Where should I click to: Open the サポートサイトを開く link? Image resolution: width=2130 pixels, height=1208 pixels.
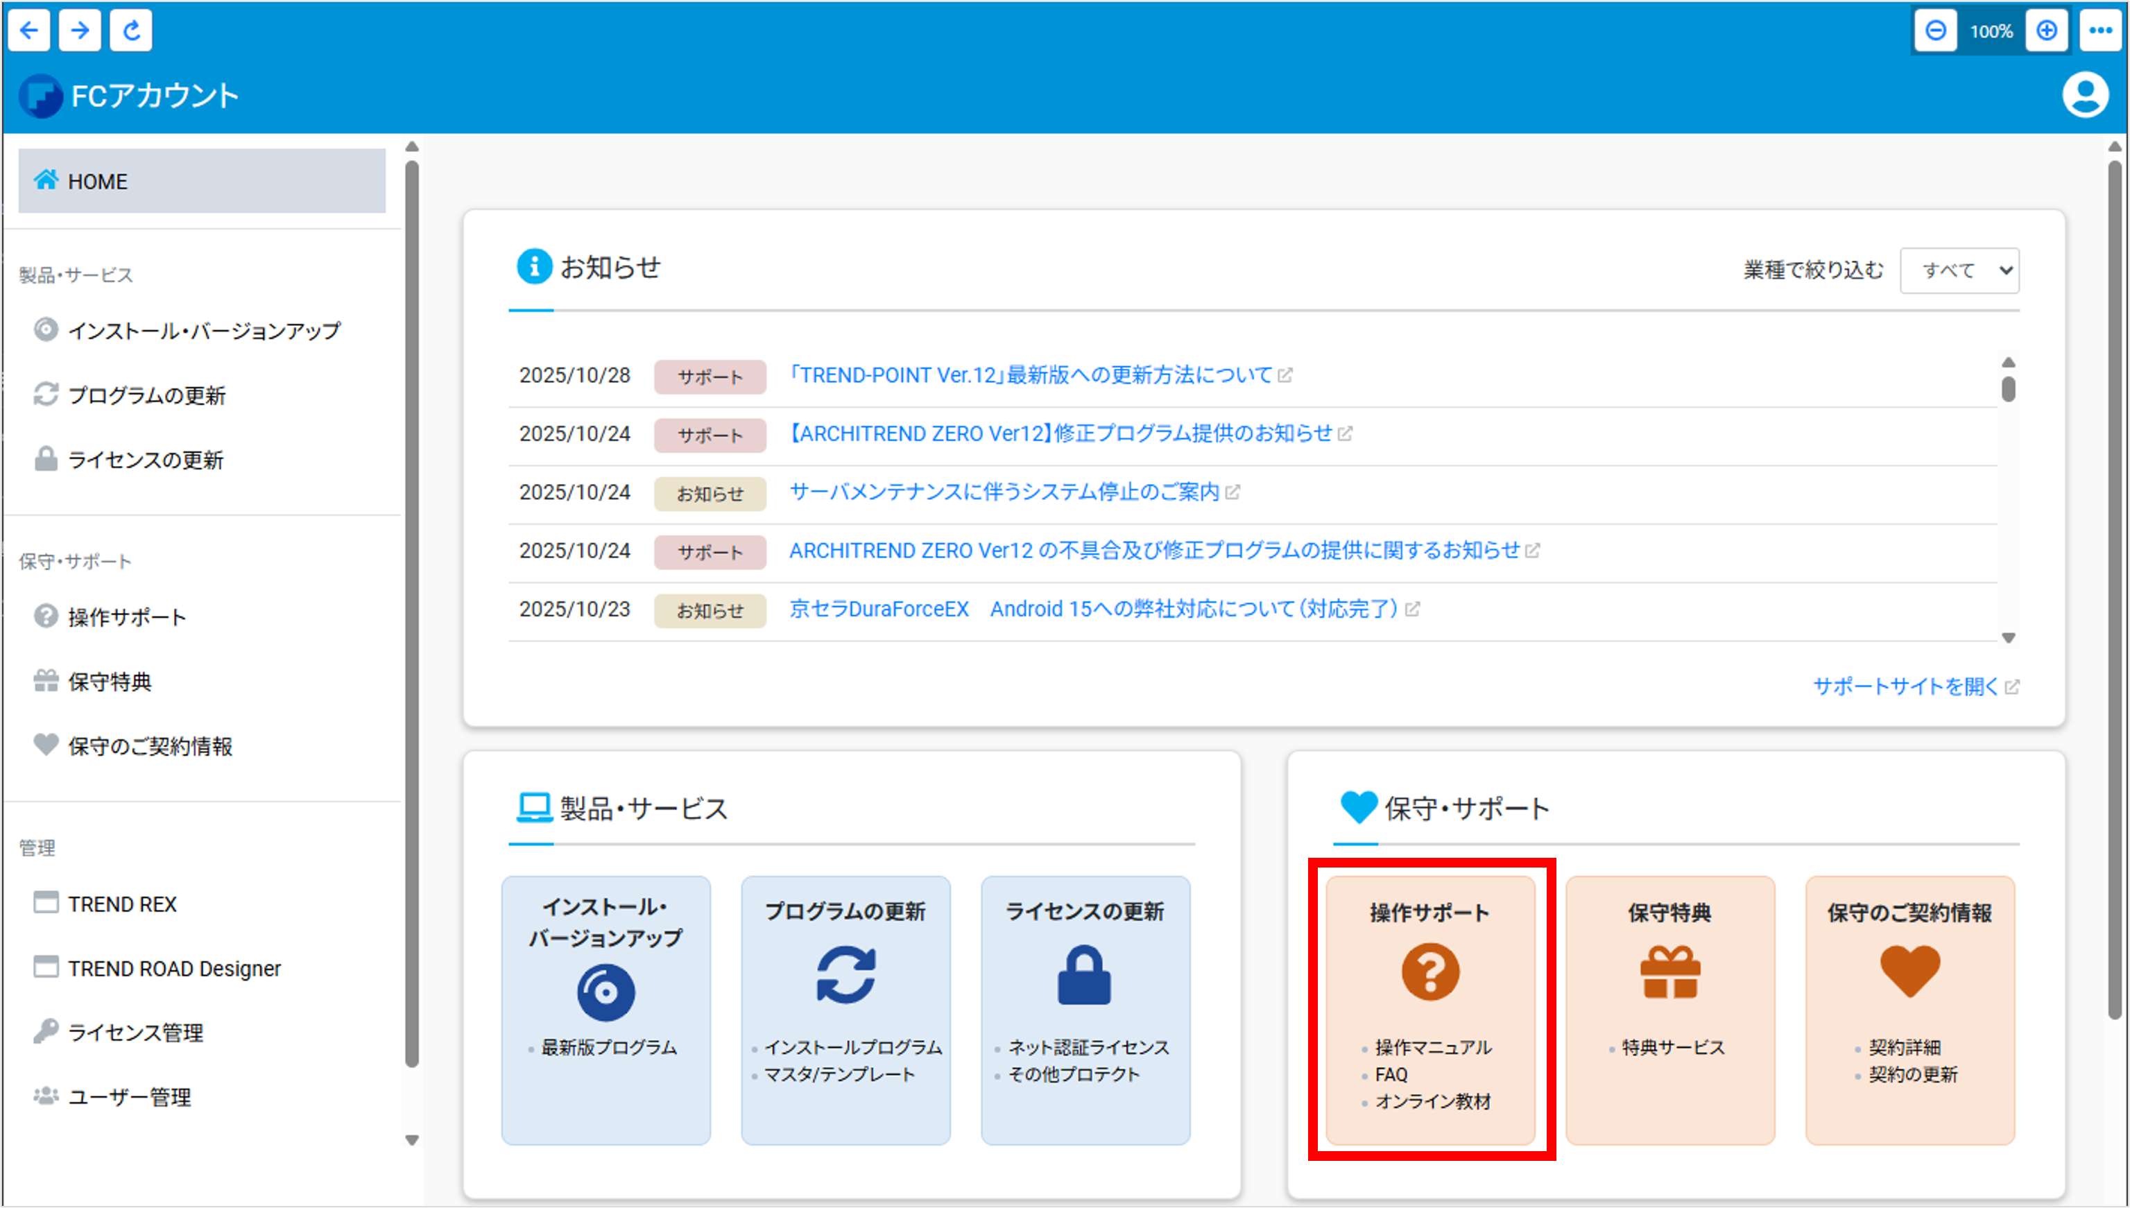[x=1905, y=686]
